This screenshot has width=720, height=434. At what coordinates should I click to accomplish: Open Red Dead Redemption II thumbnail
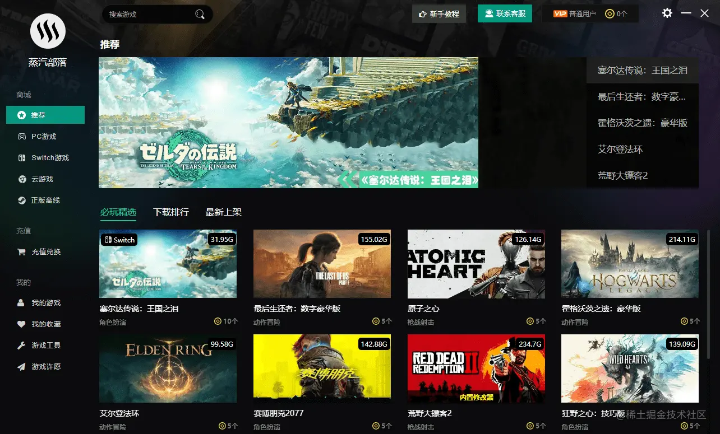(x=476, y=368)
